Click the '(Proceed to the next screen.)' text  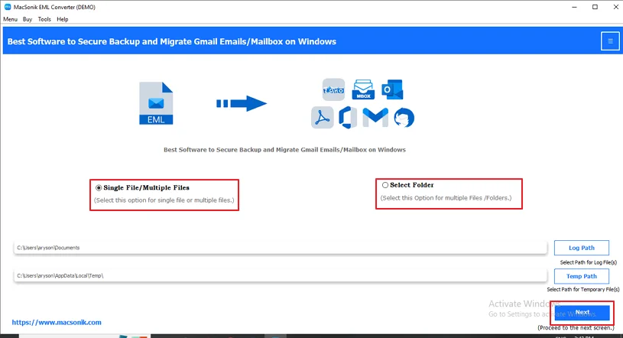(576, 327)
